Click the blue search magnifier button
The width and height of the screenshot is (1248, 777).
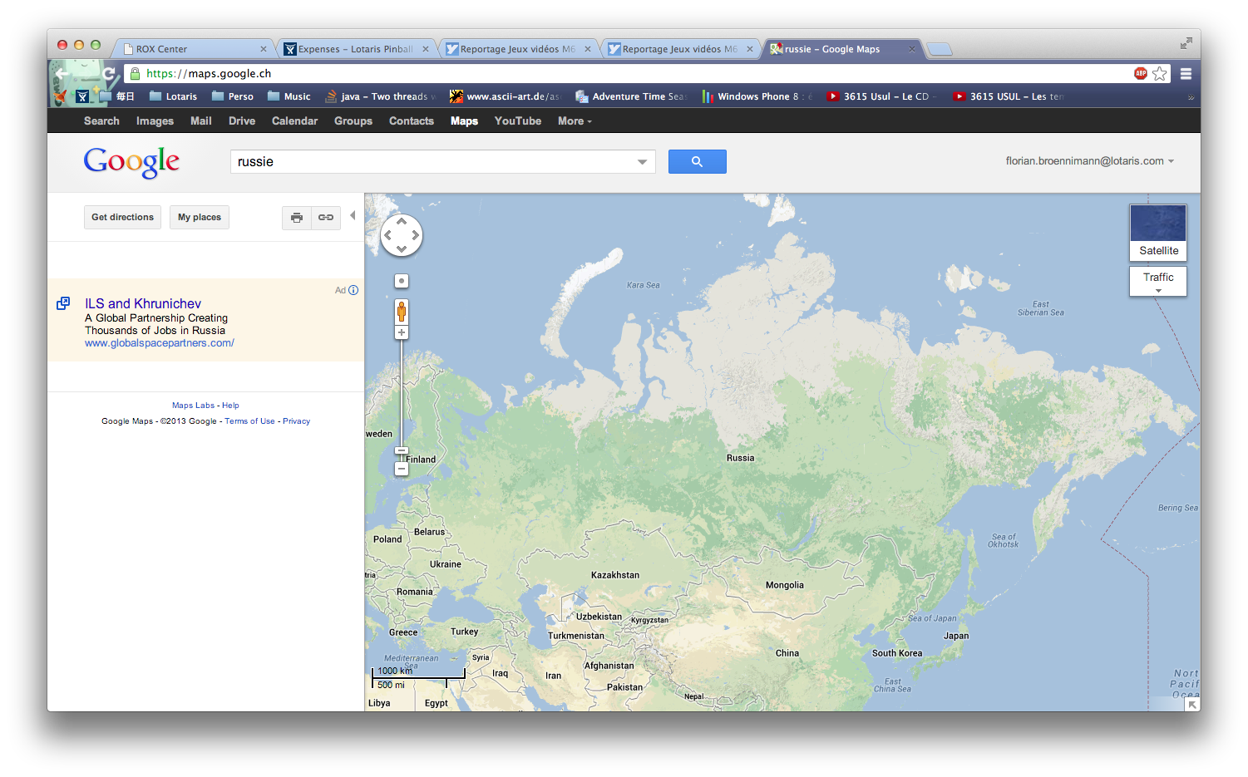click(697, 162)
